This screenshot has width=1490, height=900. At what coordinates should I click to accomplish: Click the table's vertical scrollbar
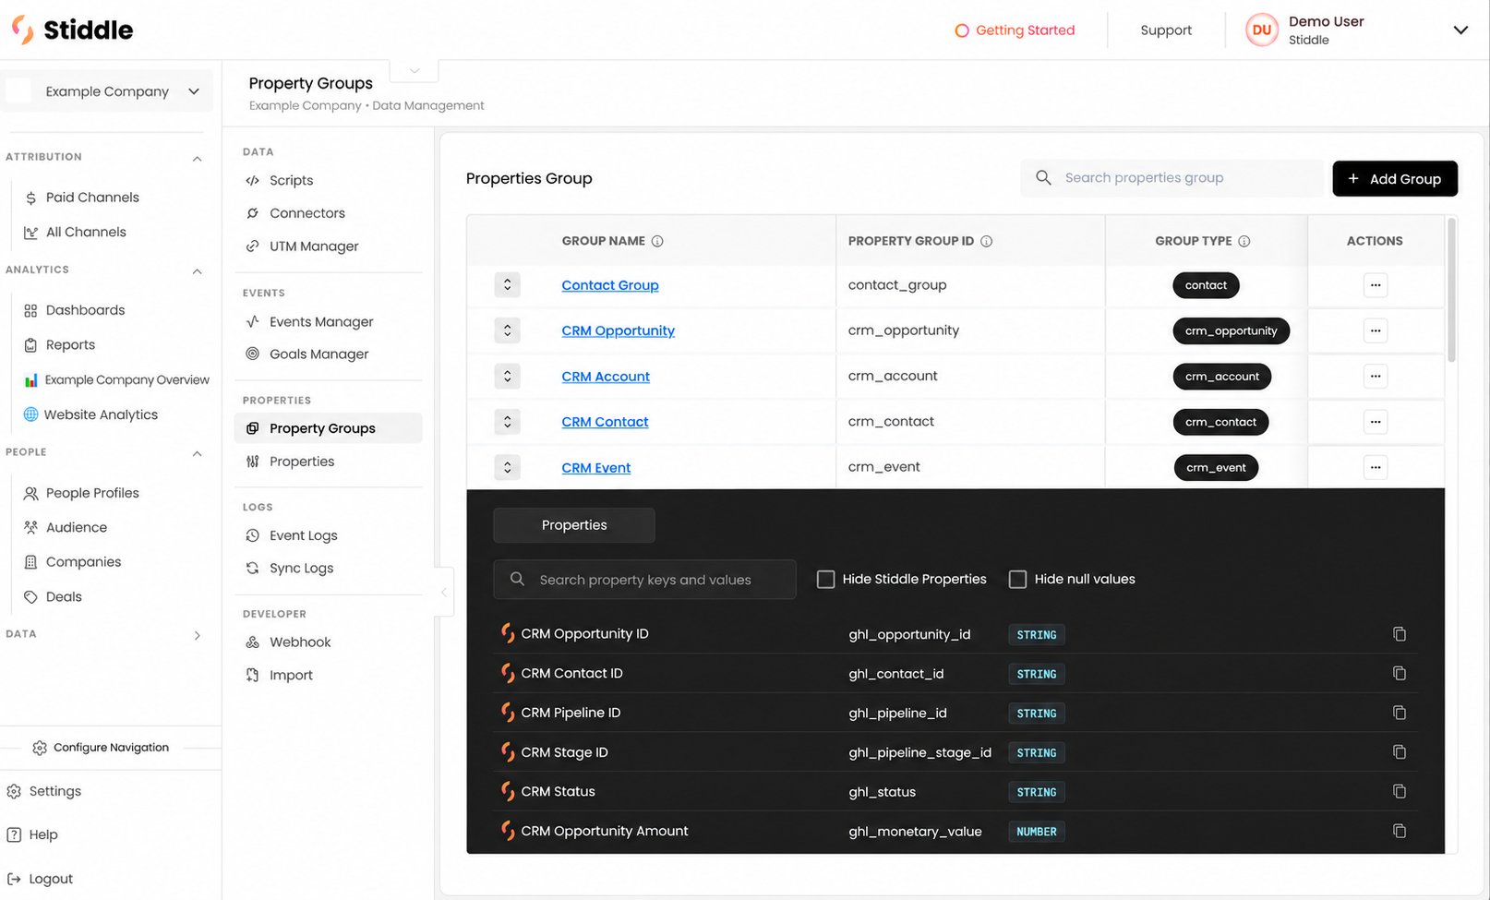[x=1451, y=290]
